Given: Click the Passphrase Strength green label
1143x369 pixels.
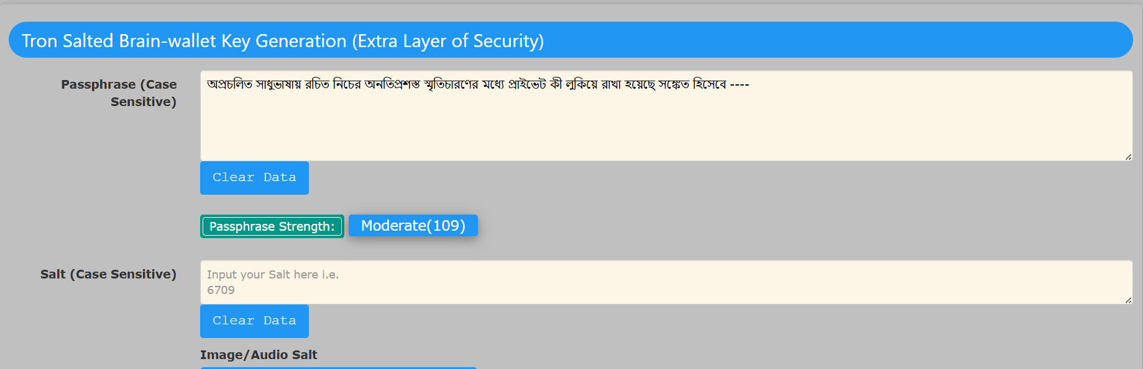Looking at the screenshot, I should click(272, 226).
